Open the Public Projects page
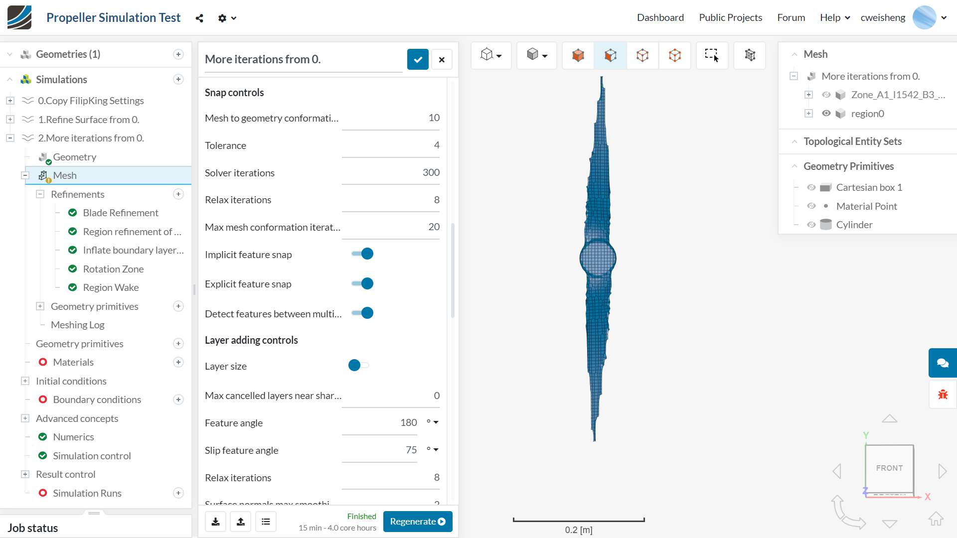 [730, 17]
